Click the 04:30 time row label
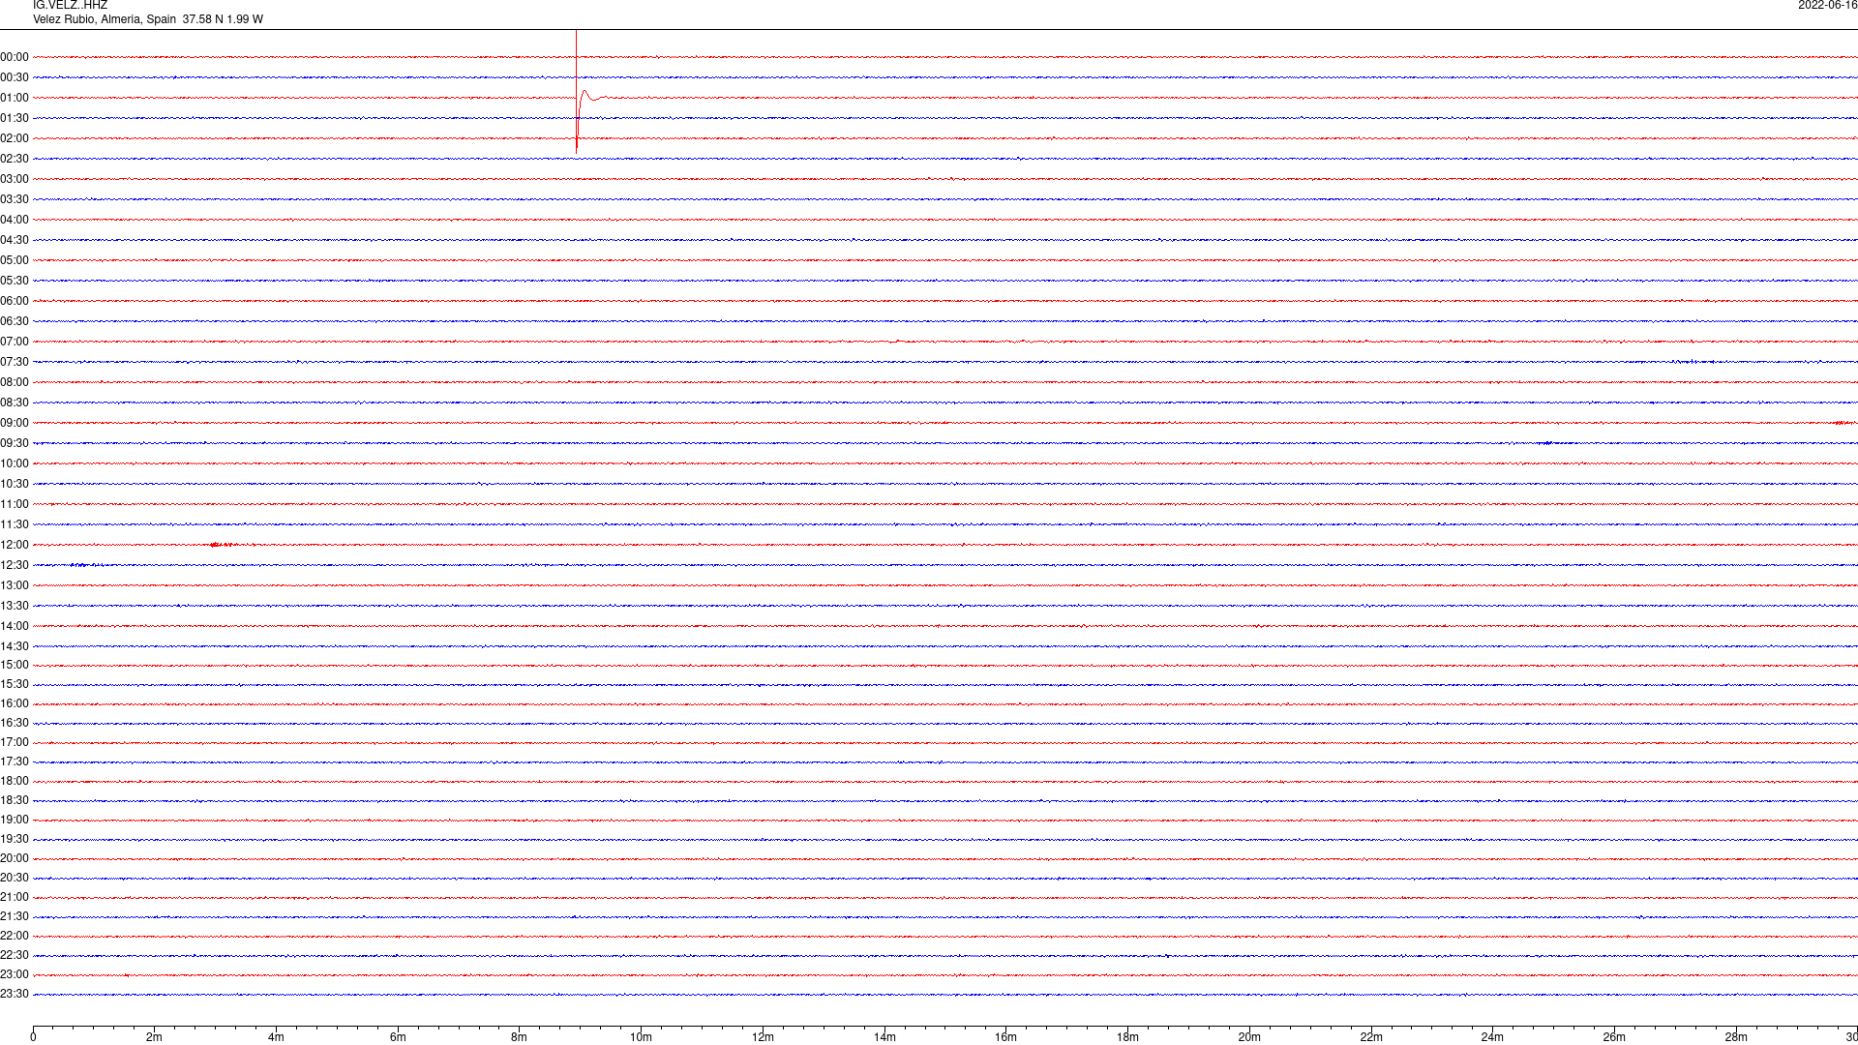Screen dimensions: 1858x1045 click(x=15, y=240)
